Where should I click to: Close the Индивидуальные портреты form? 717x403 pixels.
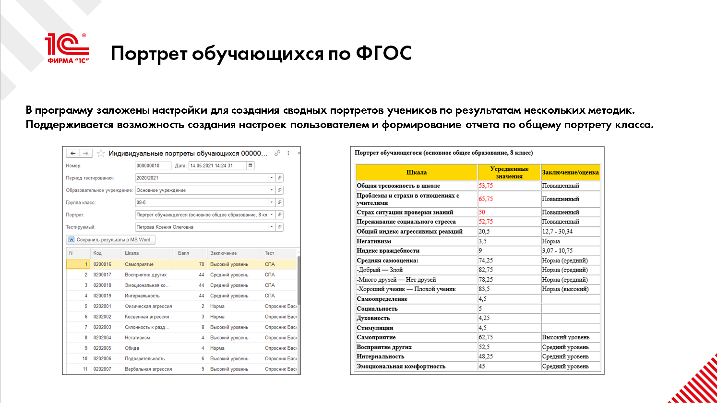click(x=299, y=153)
